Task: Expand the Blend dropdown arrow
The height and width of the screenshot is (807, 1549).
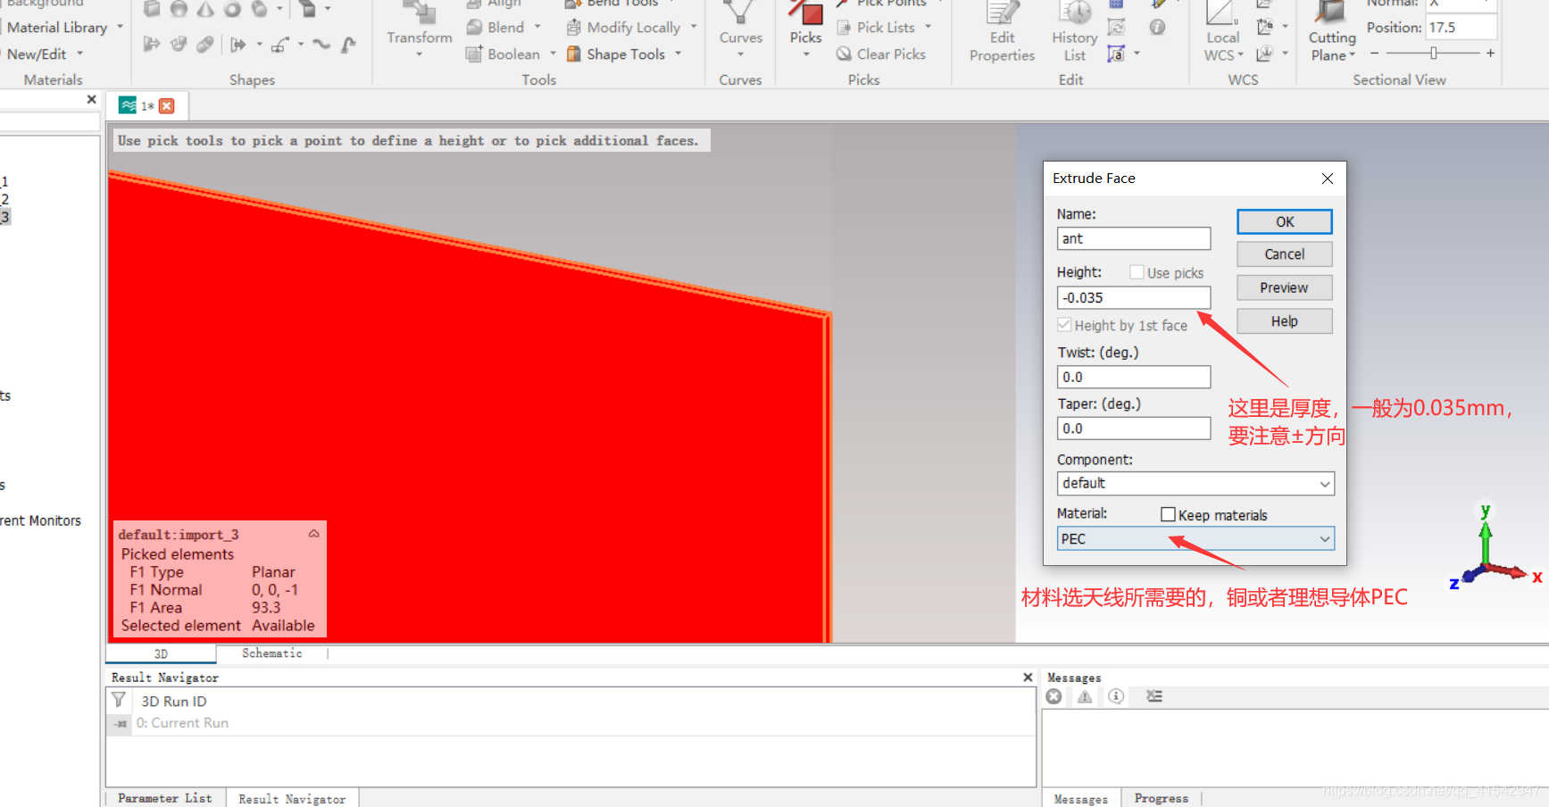Action: [x=537, y=27]
